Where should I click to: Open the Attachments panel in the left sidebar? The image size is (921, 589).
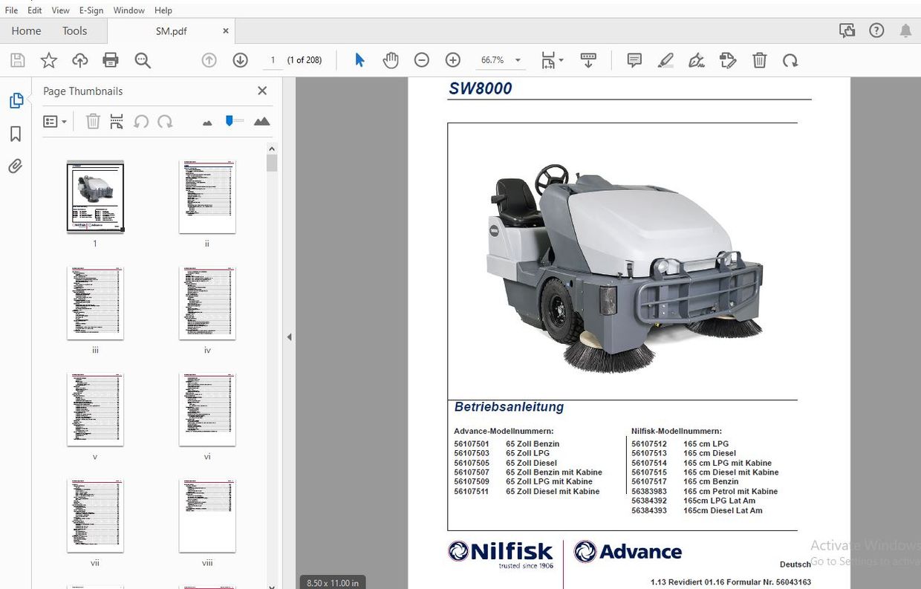coord(16,166)
